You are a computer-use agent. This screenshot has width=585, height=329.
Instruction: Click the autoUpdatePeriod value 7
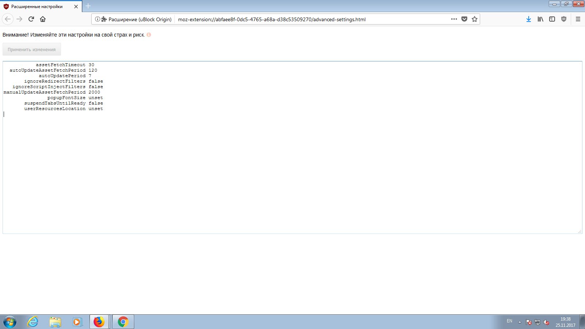tap(90, 76)
